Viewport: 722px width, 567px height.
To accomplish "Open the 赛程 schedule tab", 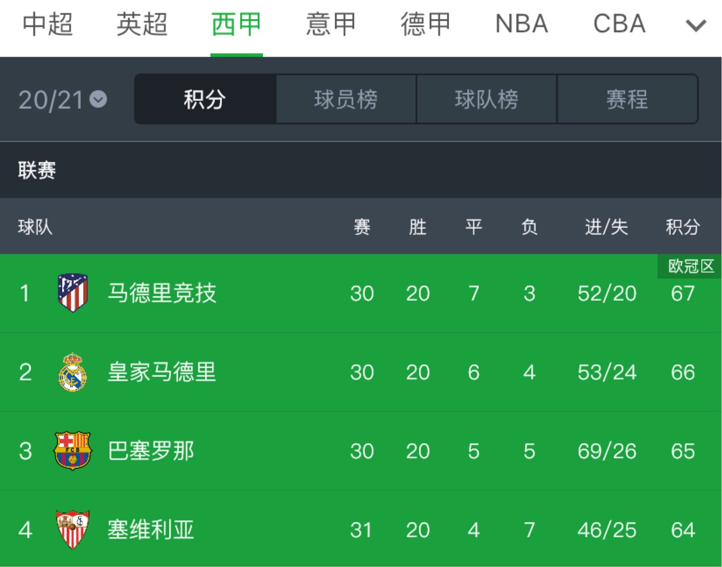I will [x=628, y=100].
